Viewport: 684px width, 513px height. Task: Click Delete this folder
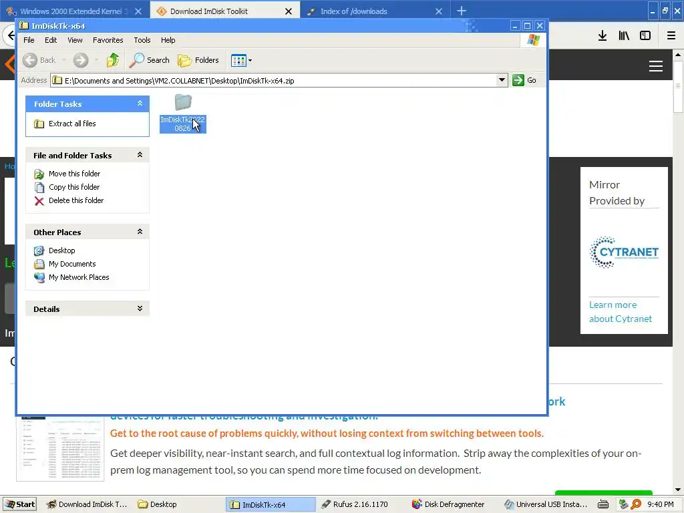click(76, 200)
